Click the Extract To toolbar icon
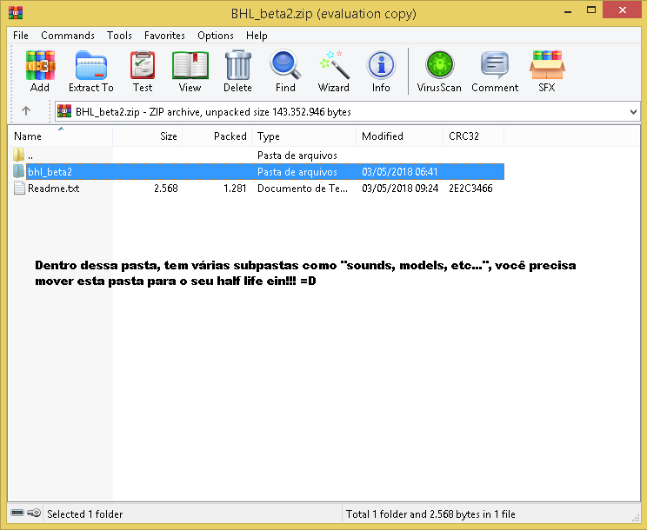The image size is (647, 530). coord(91,65)
